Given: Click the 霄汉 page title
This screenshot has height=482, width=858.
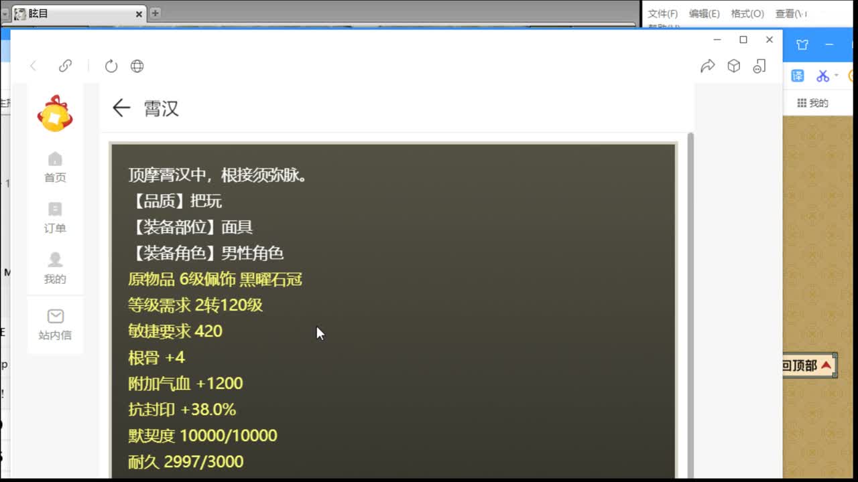Looking at the screenshot, I should pos(162,108).
